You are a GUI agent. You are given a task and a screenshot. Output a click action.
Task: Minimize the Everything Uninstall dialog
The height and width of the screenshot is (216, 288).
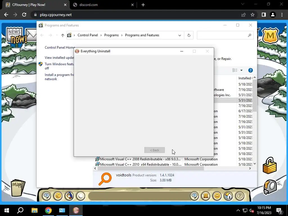[182, 51]
